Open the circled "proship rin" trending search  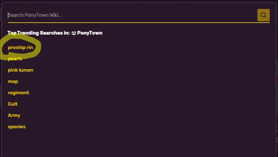click(x=20, y=47)
